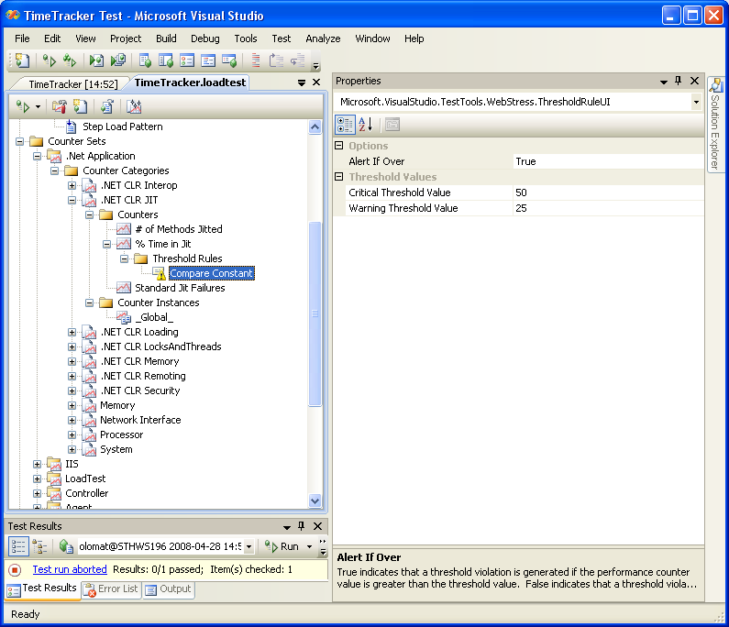Click Add Scenario icon in load test toolbar
Image resolution: width=729 pixels, height=627 pixels.
[x=81, y=107]
